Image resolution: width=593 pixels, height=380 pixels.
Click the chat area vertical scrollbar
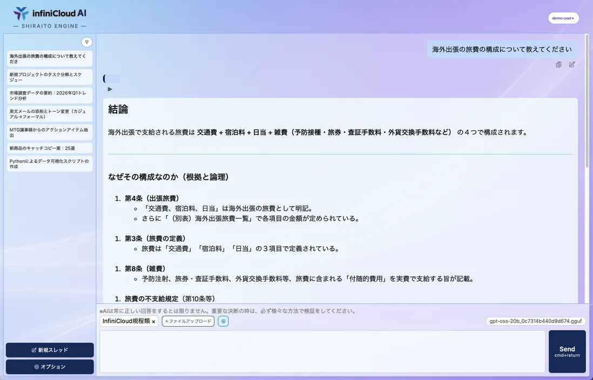click(587, 101)
